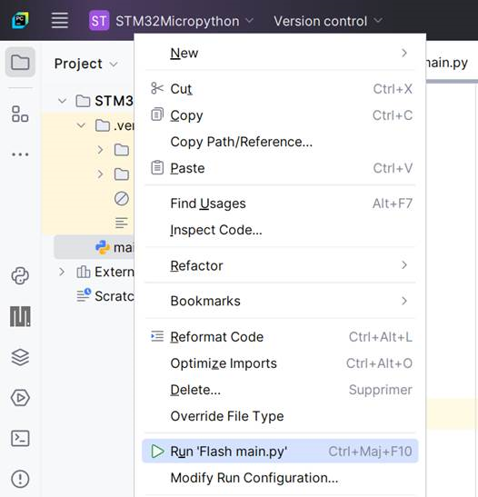The image size is (478, 497).
Task: Open the MicroPython tool window icon
Action: [x=20, y=316]
